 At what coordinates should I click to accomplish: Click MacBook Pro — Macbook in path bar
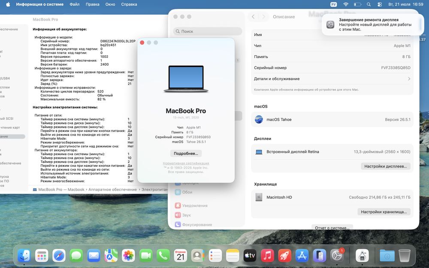(61, 190)
